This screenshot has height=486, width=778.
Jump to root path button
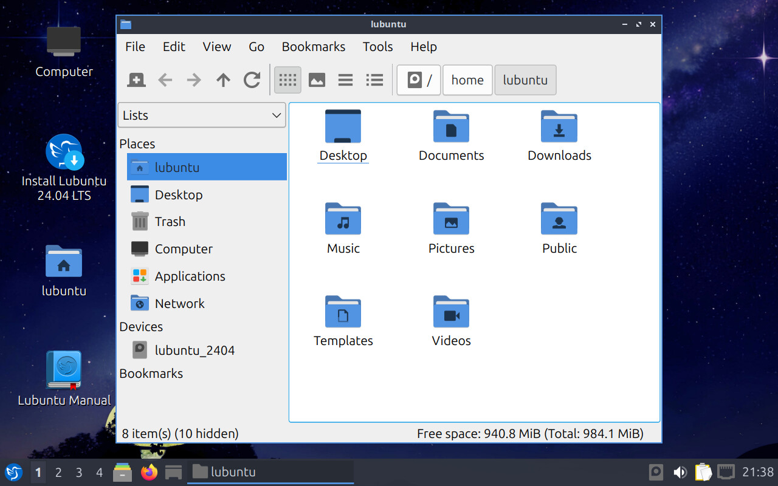pyautogui.click(x=419, y=80)
